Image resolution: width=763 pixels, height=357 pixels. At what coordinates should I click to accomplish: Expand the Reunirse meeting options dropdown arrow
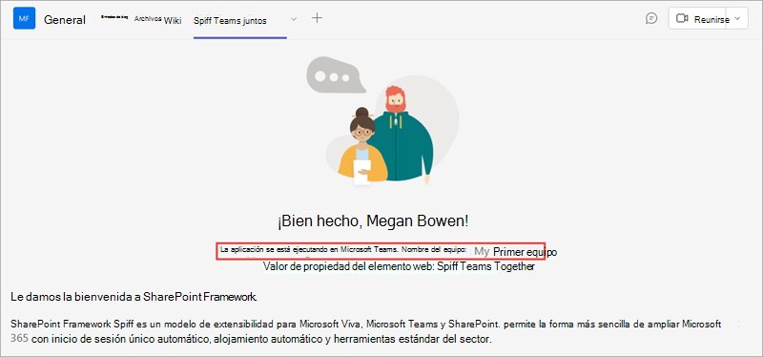point(736,19)
